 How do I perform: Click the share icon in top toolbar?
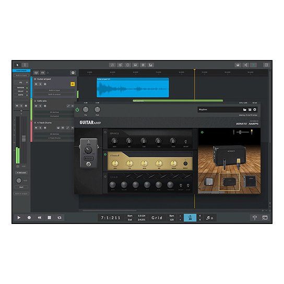(246, 65)
